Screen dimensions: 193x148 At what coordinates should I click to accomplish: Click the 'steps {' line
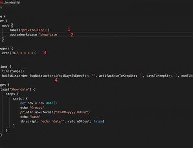coord(12,94)
